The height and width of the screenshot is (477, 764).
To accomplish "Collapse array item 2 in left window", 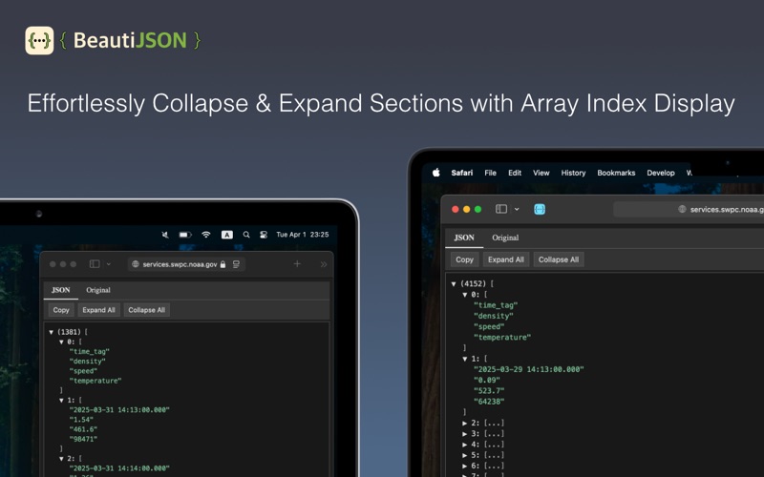I will point(61,459).
